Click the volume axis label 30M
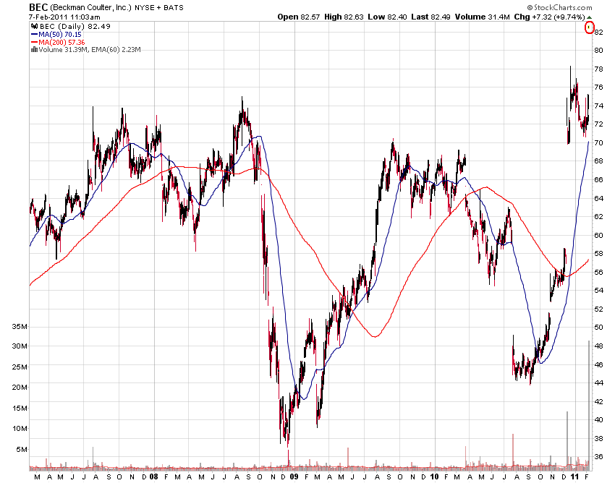Viewport: 615px width, 483px height. pos(20,346)
